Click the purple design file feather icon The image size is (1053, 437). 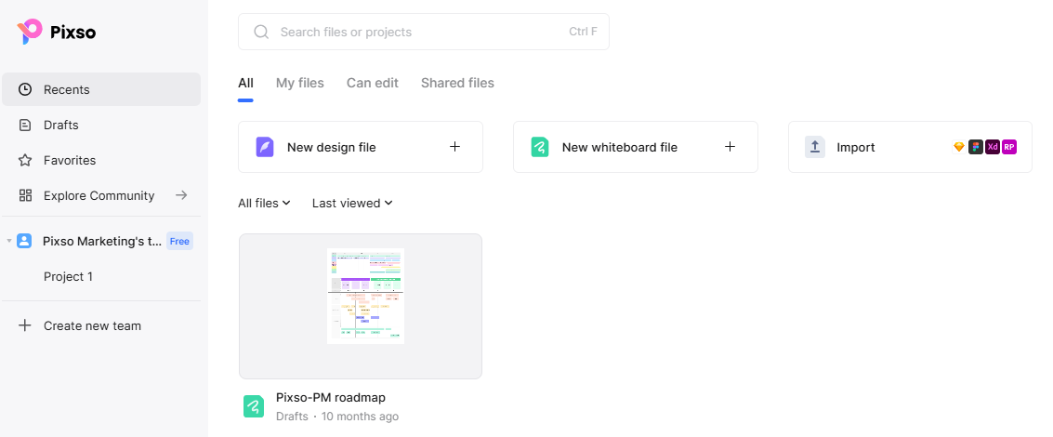(265, 147)
